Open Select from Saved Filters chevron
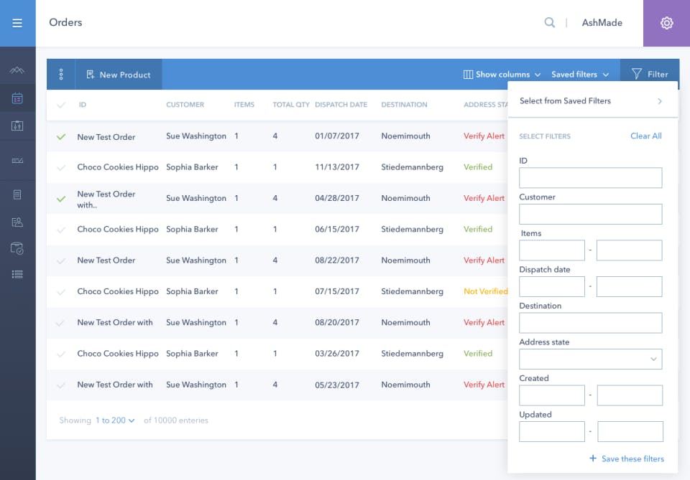Image resolution: width=690 pixels, height=480 pixels. (659, 101)
